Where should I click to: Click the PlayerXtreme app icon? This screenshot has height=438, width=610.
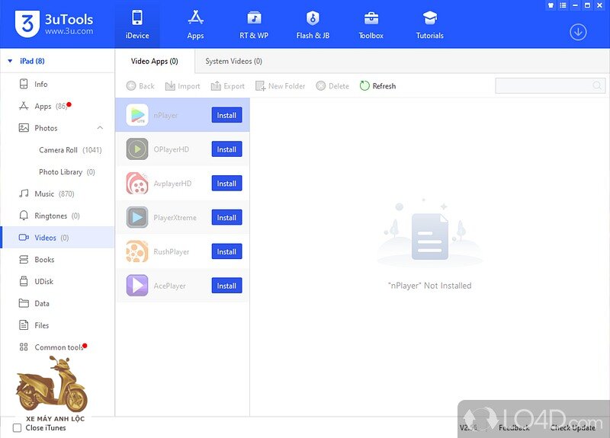coord(137,217)
